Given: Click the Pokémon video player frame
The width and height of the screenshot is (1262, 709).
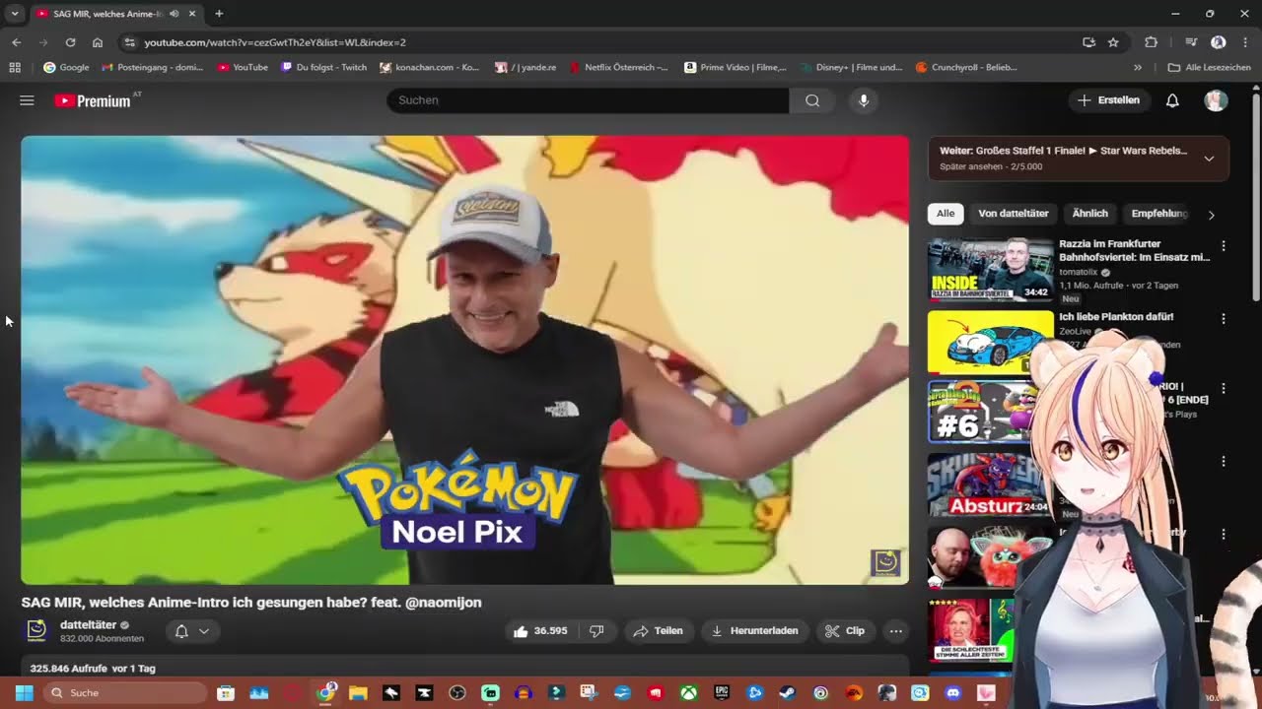Looking at the screenshot, I should point(465,360).
